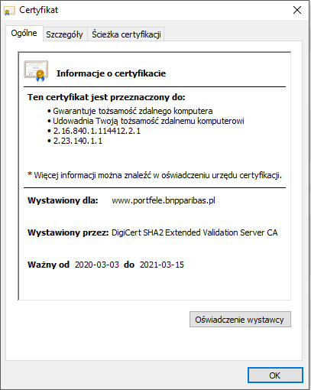Click the Wystawiony dla label
The height and width of the screenshot is (390, 311).
(63, 200)
